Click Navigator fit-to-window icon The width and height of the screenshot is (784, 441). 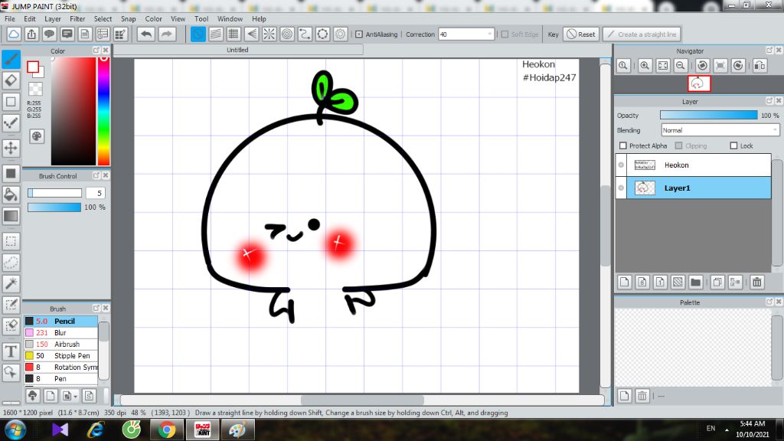[x=662, y=66]
